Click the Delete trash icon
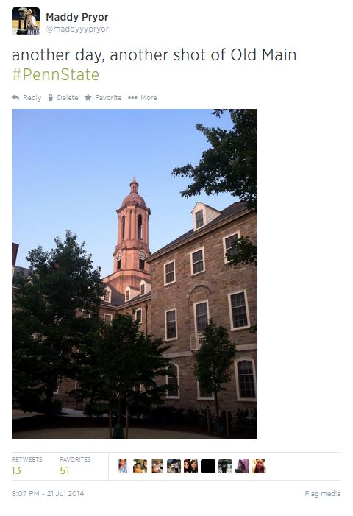353x516 pixels. 50,97
